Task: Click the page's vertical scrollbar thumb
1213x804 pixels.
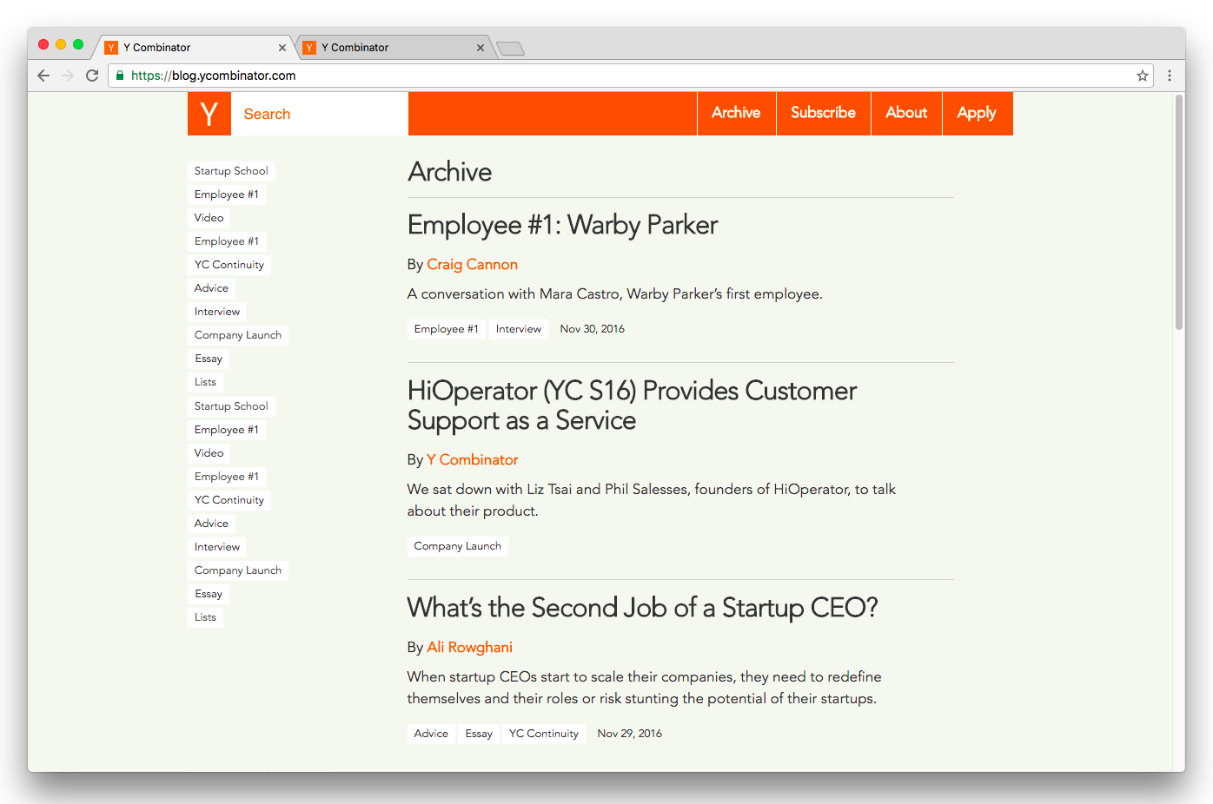Action: point(1179,213)
